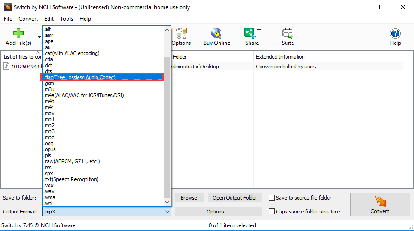Image resolution: width=414 pixels, height=231 pixels.
Task: Enable Copy source folder structure
Action: tap(272, 212)
